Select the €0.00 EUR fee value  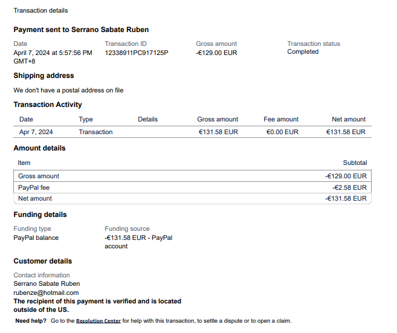point(282,132)
